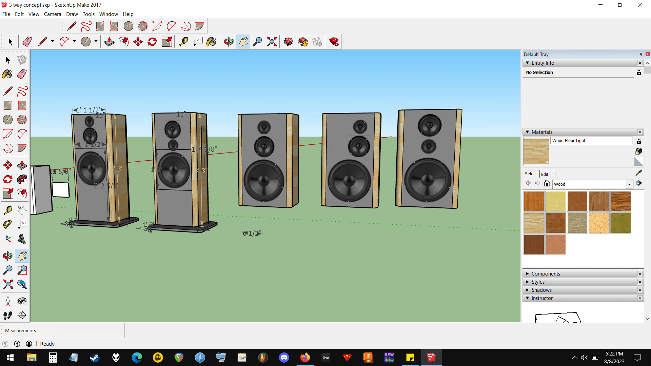651x366 pixels.
Task: Open Discord from the Windows taskbar
Action: tap(284, 358)
